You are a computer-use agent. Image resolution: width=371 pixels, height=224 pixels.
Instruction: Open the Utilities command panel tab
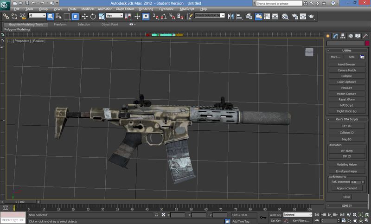(x=366, y=36)
